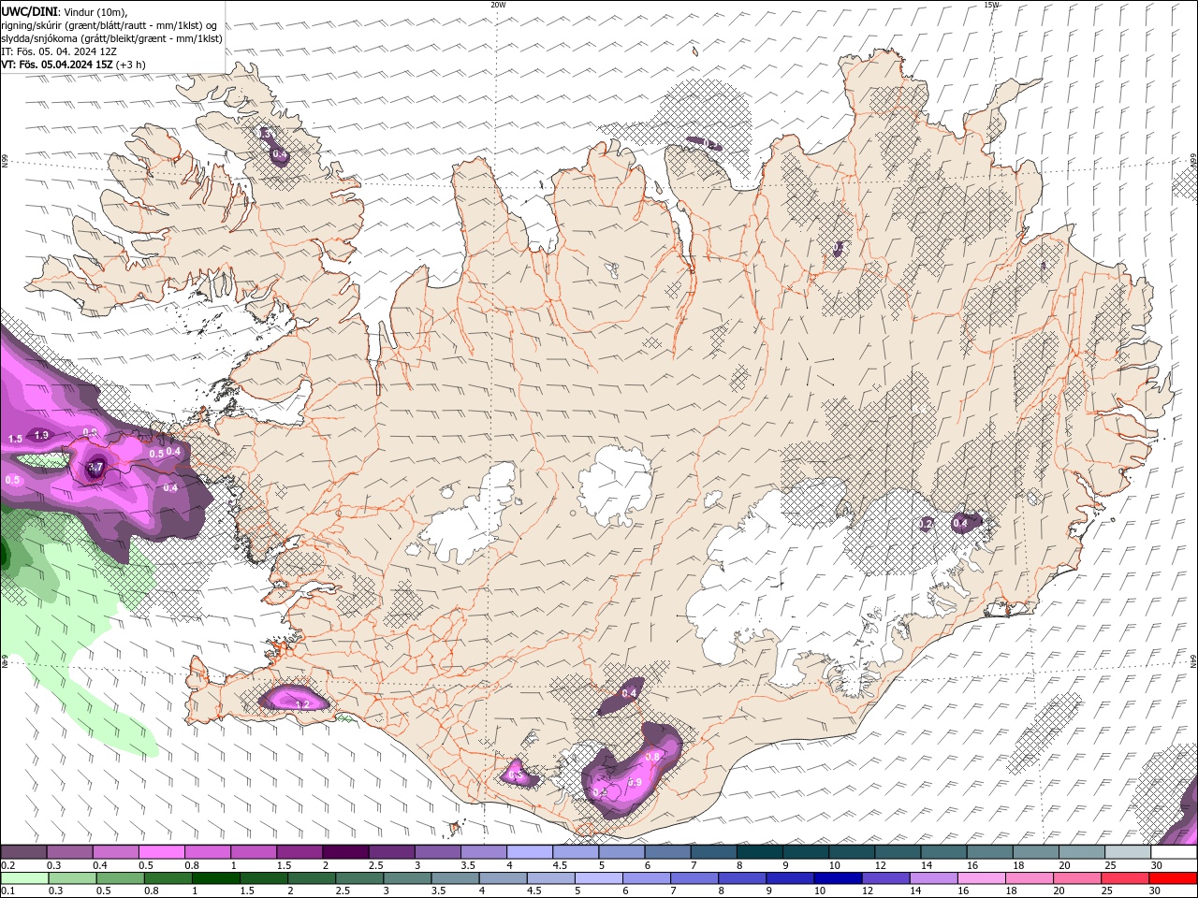Click the 'IT: Fös. 05. 04. 2024 12Z' initial time line
Image resolution: width=1198 pixels, height=898 pixels.
tap(59, 51)
